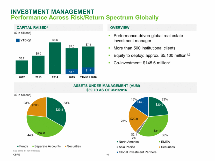Select the Asia Pacific legend entry
Image resolution: width=215 pixels, height=161 pixels.
(x=126, y=147)
